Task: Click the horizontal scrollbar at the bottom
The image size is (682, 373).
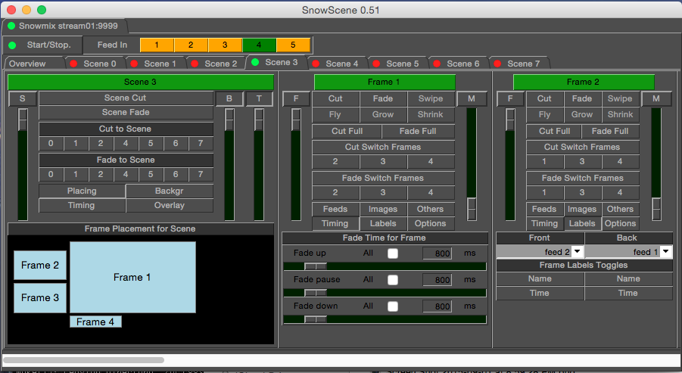Action: point(83,360)
